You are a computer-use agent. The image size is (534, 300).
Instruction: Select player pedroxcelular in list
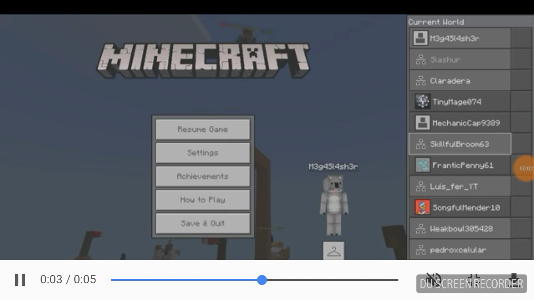click(460, 250)
